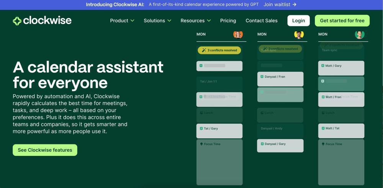This screenshot has height=188, width=383.
Task: Click the magic wand icon in conflicts badge
Action: pyautogui.click(x=204, y=50)
